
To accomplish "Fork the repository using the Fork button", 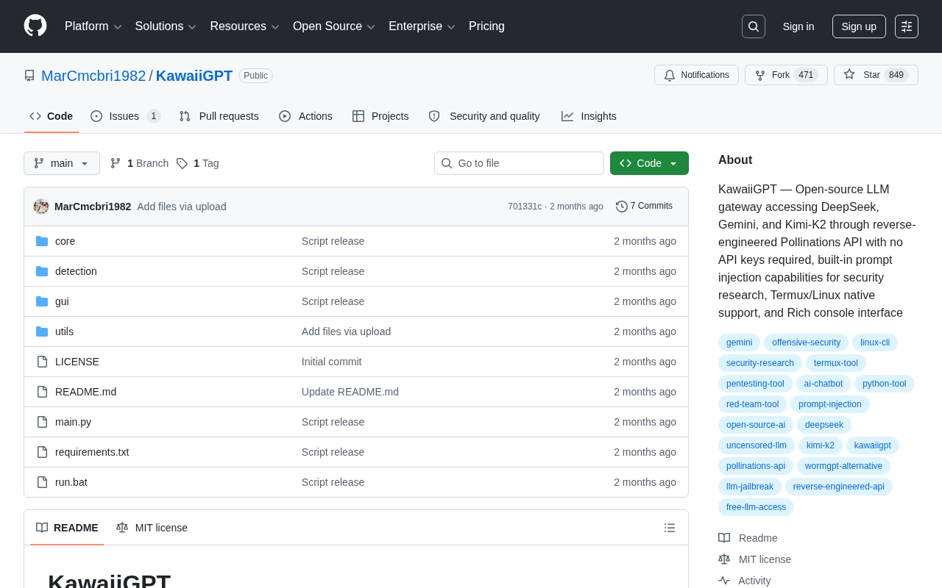I will pos(786,75).
